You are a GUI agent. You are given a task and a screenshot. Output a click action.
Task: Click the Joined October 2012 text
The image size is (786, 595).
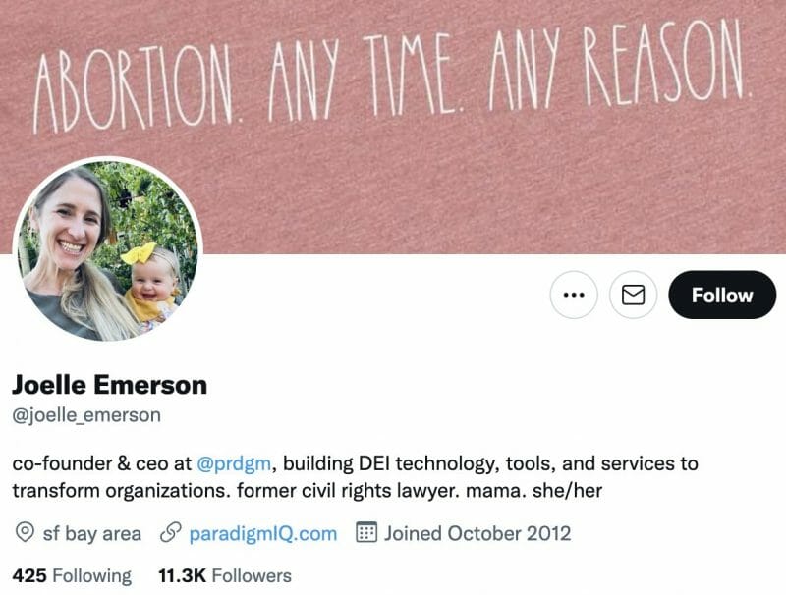(x=477, y=534)
